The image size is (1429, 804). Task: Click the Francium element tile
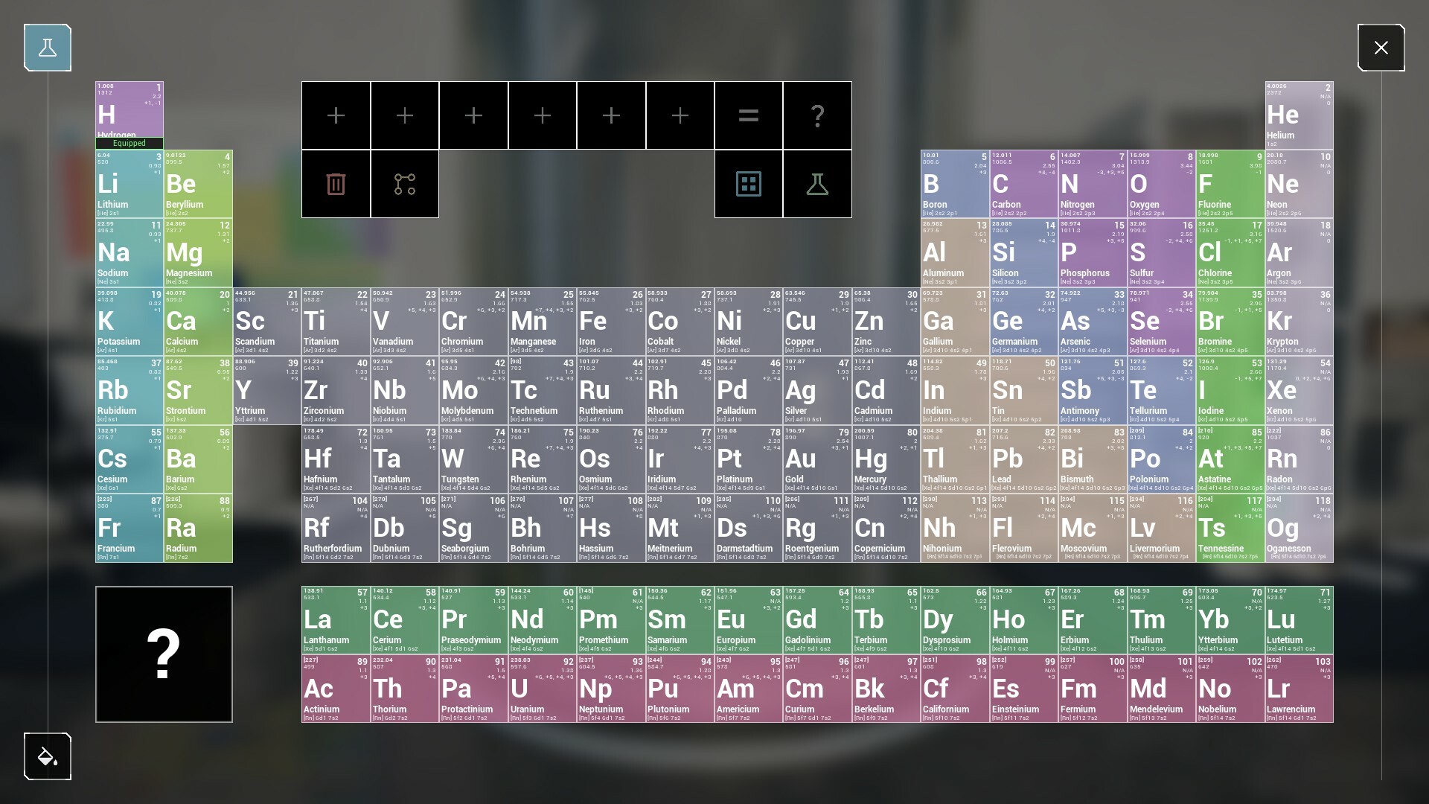coord(129,529)
